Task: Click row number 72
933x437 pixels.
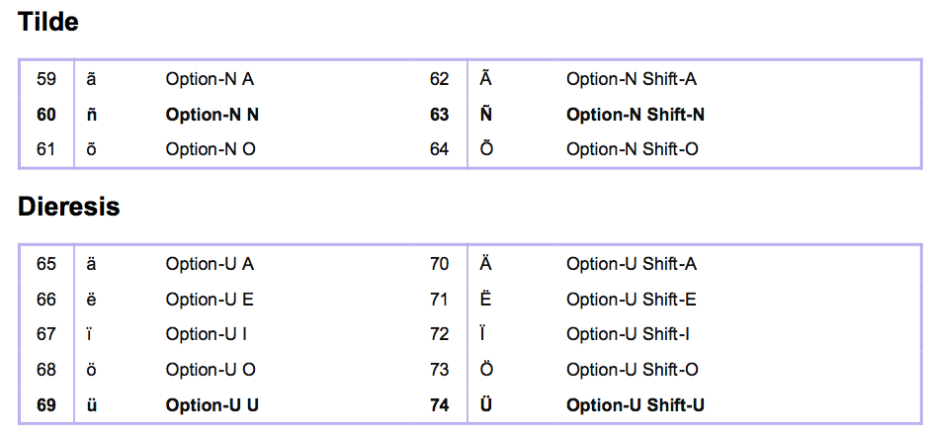Action: (439, 334)
